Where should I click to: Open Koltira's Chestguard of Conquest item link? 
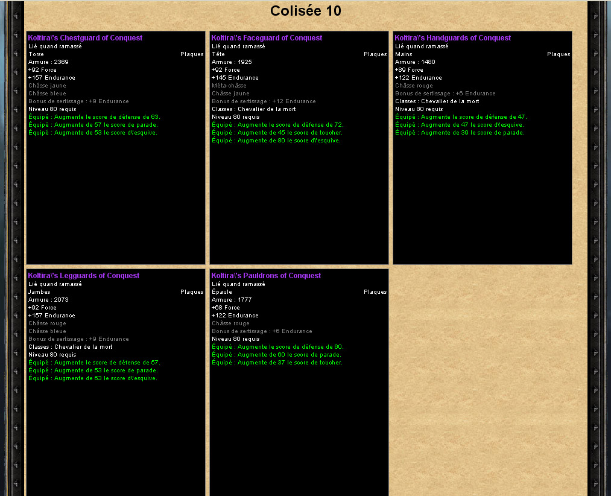coord(85,38)
